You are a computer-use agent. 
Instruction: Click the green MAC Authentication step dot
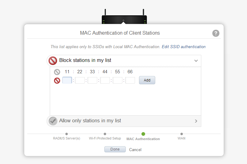point(143,134)
